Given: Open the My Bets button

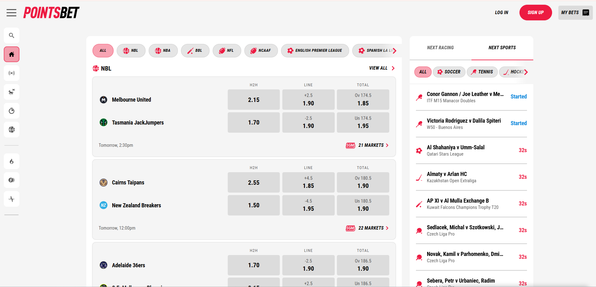Looking at the screenshot, I should (x=575, y=13).
